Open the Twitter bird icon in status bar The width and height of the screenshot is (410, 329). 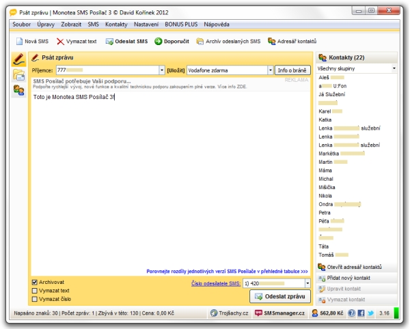tap(370, 313)
